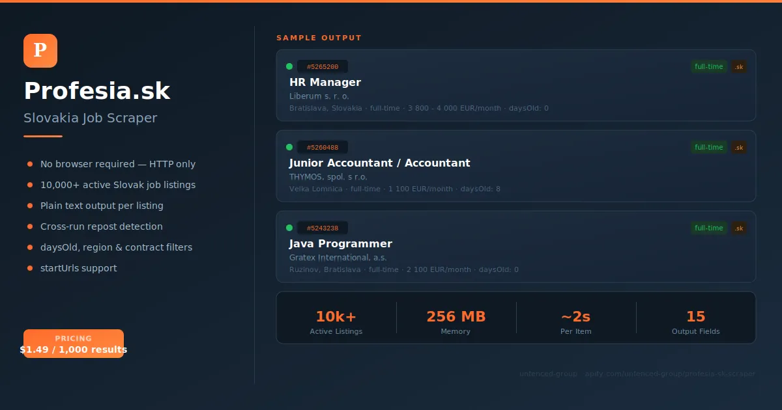Click company name THYMOS, spol. s r.o.

(x=328, y=176)
